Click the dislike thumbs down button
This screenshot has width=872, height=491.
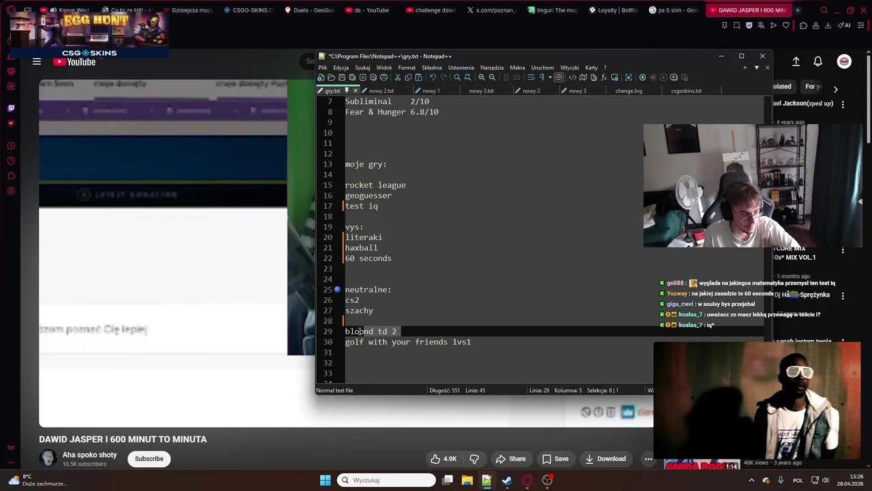475,459
